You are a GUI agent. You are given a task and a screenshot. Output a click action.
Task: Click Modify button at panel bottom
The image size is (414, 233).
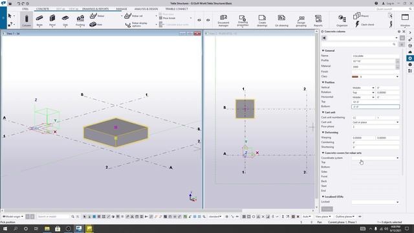[327, 209]
